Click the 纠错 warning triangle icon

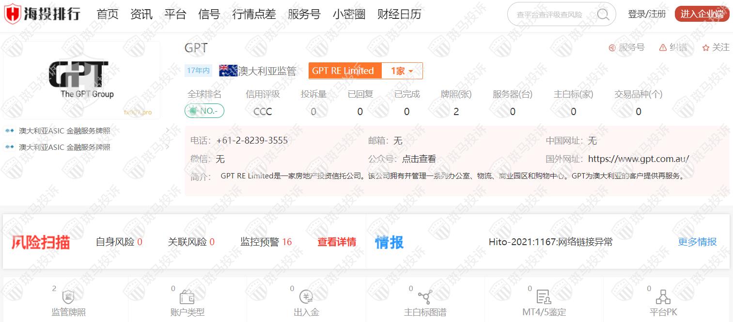point(663,47)
